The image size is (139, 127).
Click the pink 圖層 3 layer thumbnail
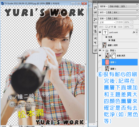pos(107,62)
